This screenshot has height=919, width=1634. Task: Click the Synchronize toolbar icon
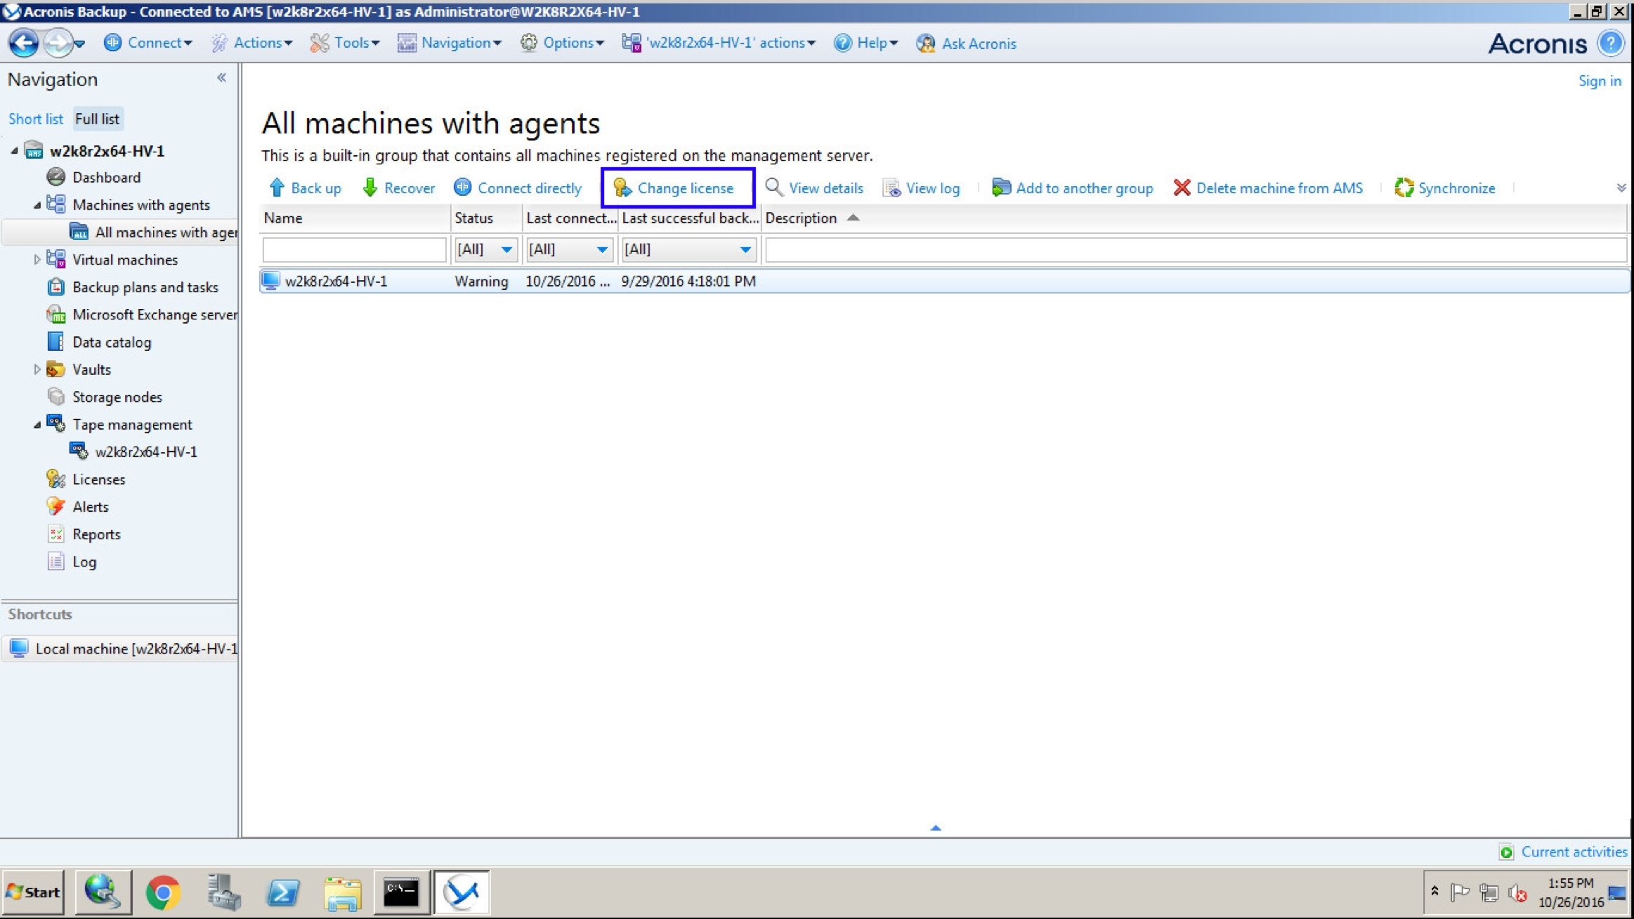click(1404, 187)
